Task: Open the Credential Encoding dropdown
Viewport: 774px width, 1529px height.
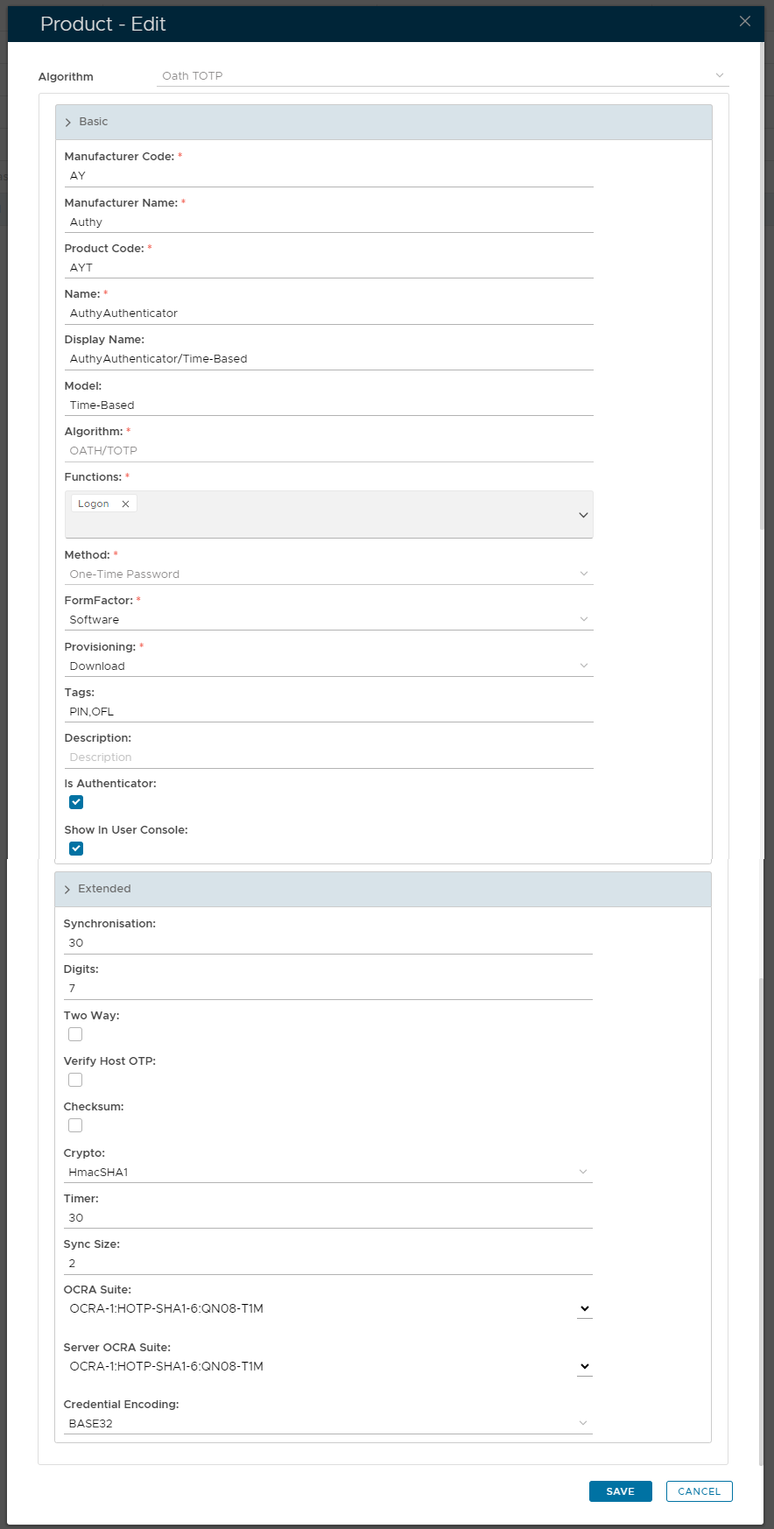Action: click(328, 1424)
